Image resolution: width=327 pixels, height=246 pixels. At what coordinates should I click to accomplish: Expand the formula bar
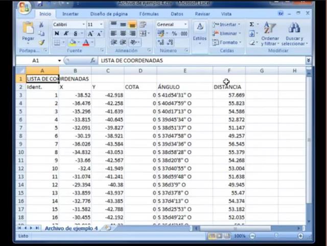309,61
